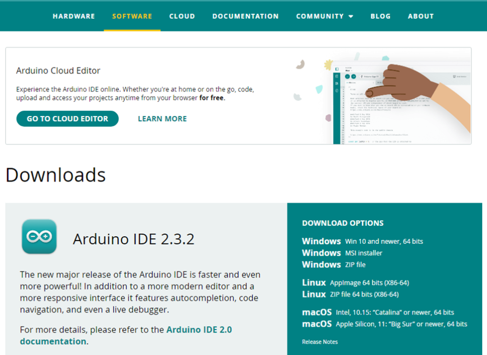The height and width of the screenshot is (355, 487).
Task: Click the Arduino Cloud Editor heading
Action: pyautogui.click(x=58, y=70)
